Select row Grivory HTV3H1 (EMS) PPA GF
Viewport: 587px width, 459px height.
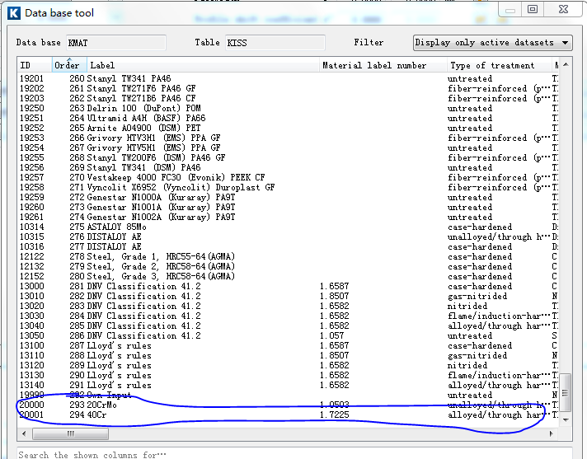tap(289, 138)
